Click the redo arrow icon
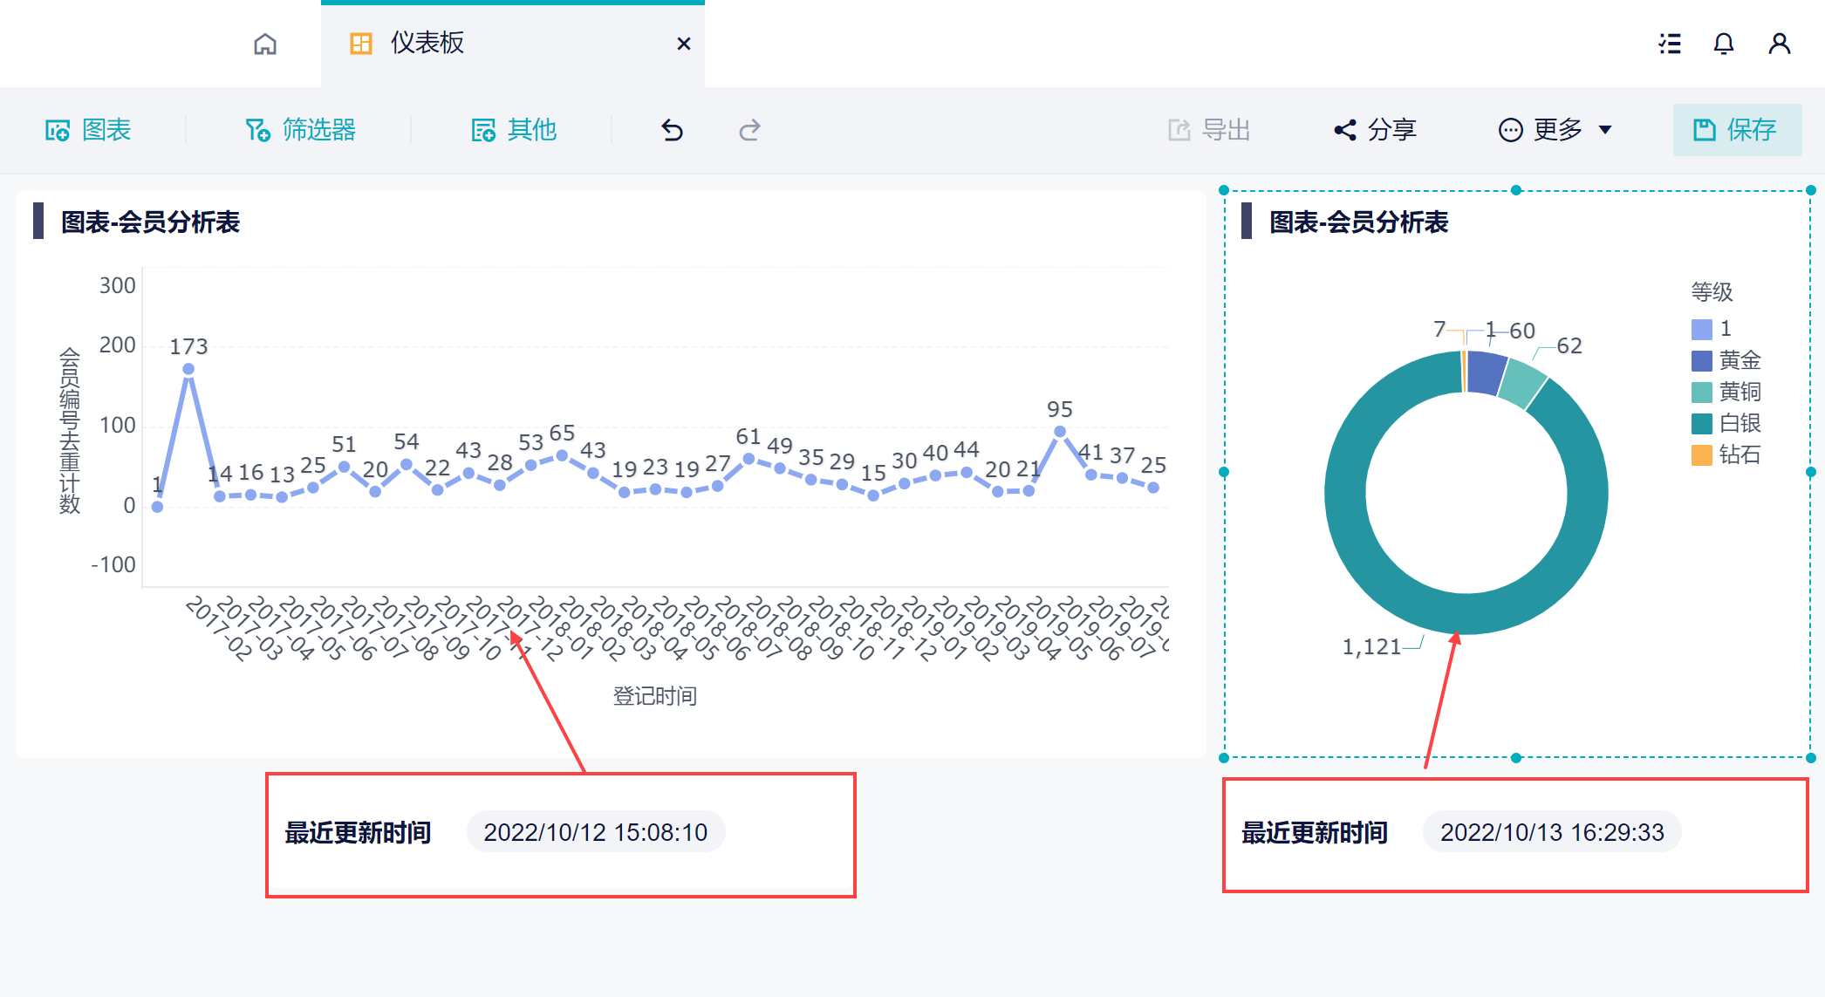Image resolution: width=1825 pixels, height=997 pixels. 749,130
